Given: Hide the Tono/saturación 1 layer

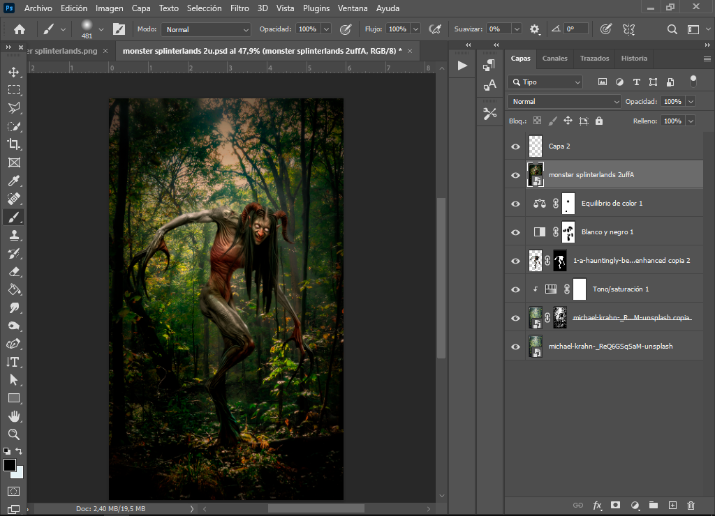Looking at the screenshot, I should (x=515, y=289).
